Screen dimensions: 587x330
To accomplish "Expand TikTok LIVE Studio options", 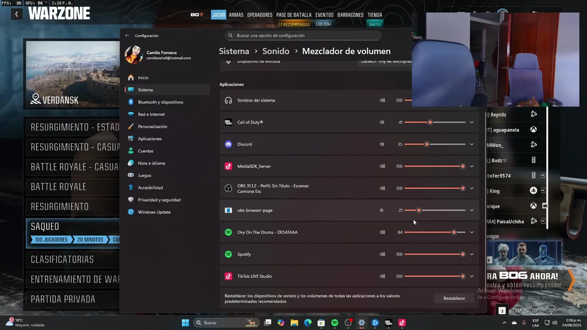I will click(x=471, y=276).
